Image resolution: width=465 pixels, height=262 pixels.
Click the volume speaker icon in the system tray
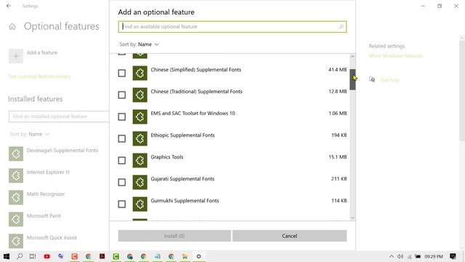click(400, 256)
